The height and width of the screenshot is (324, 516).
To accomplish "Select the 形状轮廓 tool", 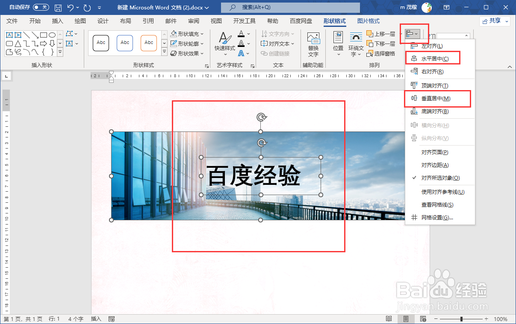I will pyautogui.click(x=186, y=43).
